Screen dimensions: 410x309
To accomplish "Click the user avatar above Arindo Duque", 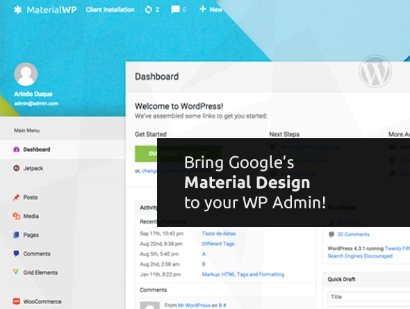I will point(26,74).
